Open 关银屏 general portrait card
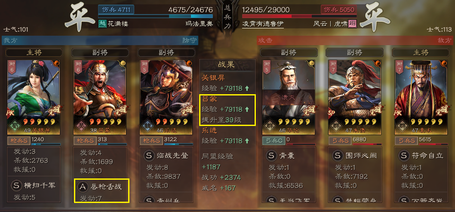 click(x=34, y=97)
